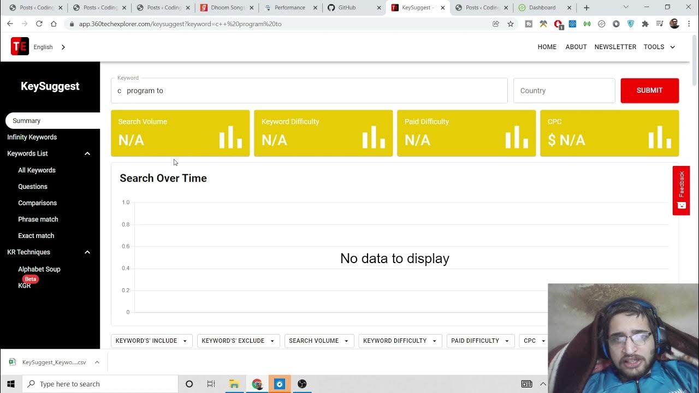Open the browser Extensions puzzle icon
Image resolution: width=699 pixels, height=393 pixels.
pyautogui.click(x=645, y=24)
